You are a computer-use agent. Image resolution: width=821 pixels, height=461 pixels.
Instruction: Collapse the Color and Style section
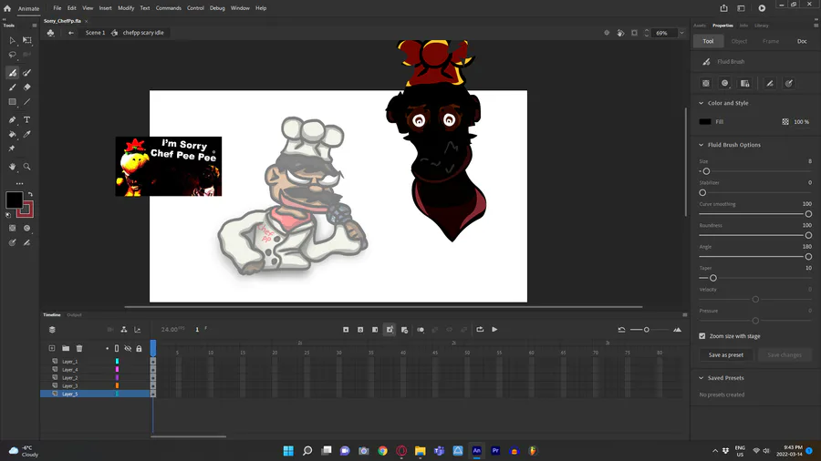[701, 103]
